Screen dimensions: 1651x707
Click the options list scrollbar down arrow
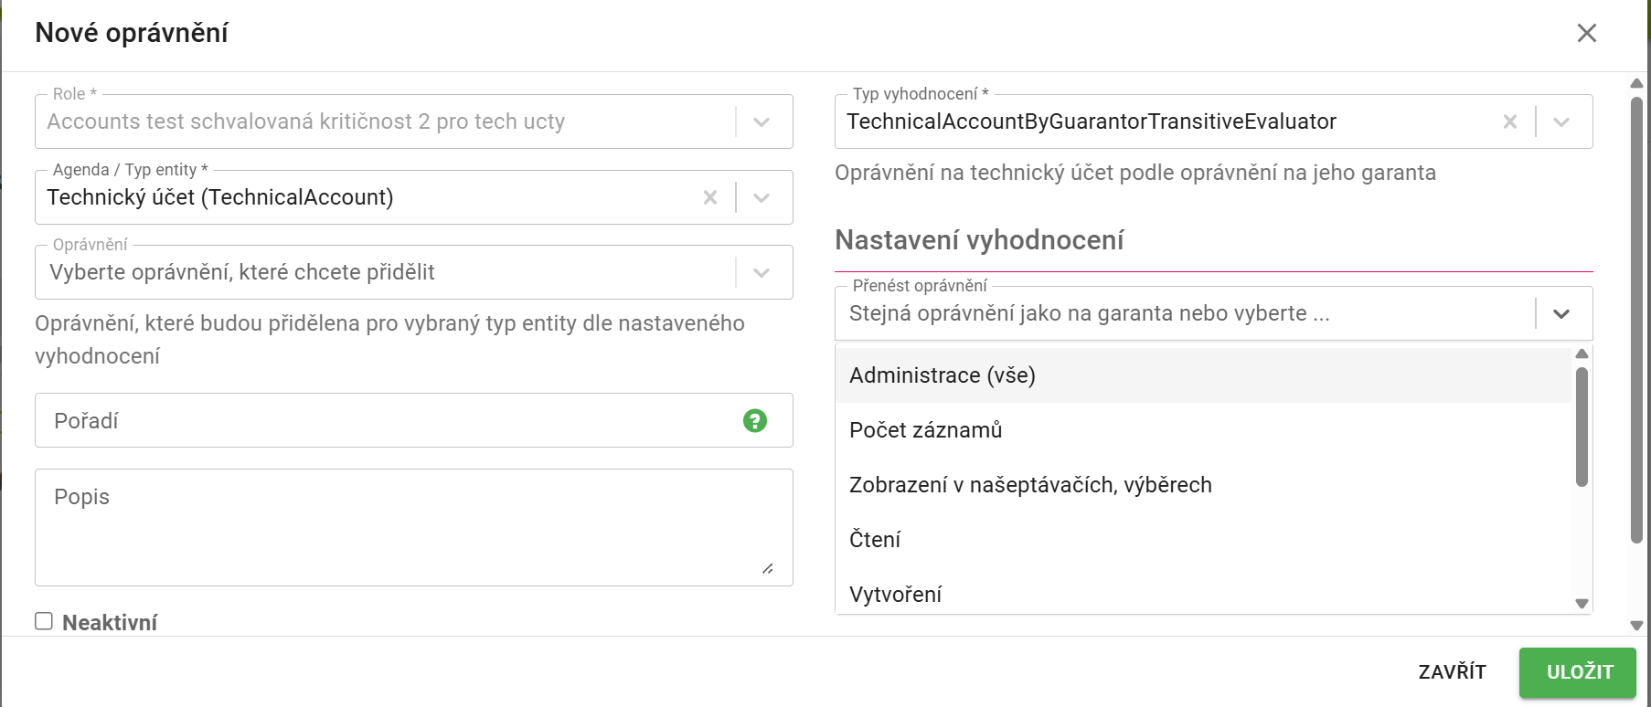pos(1582,604)
